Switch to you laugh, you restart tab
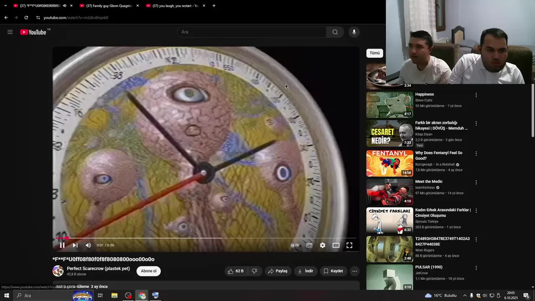This screenshot has height=301, width=535. (x=176, y=6)
